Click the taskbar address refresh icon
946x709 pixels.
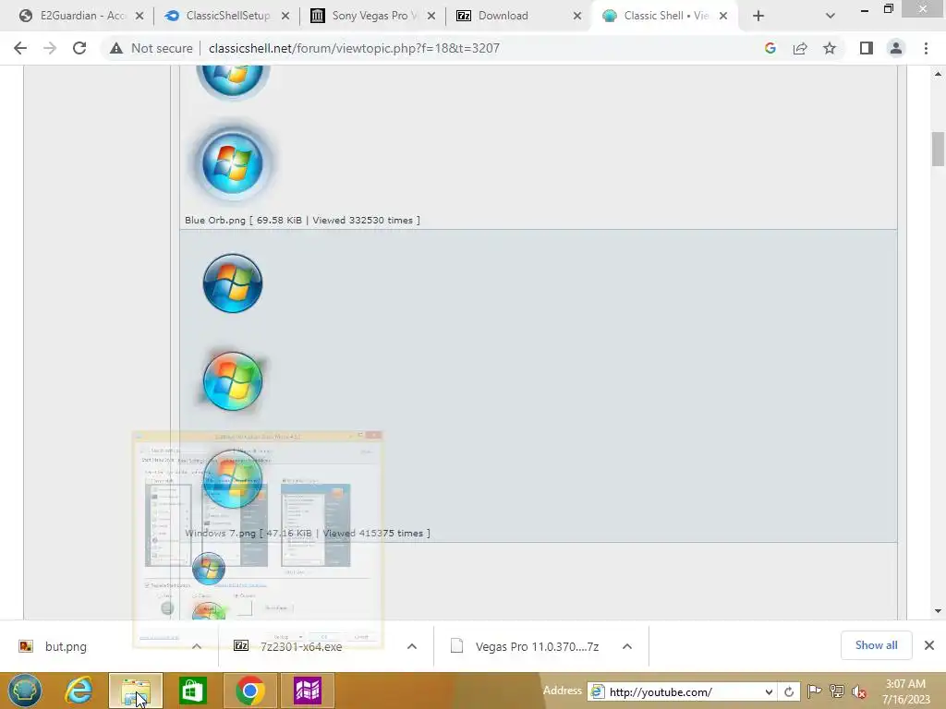(789, 692)
